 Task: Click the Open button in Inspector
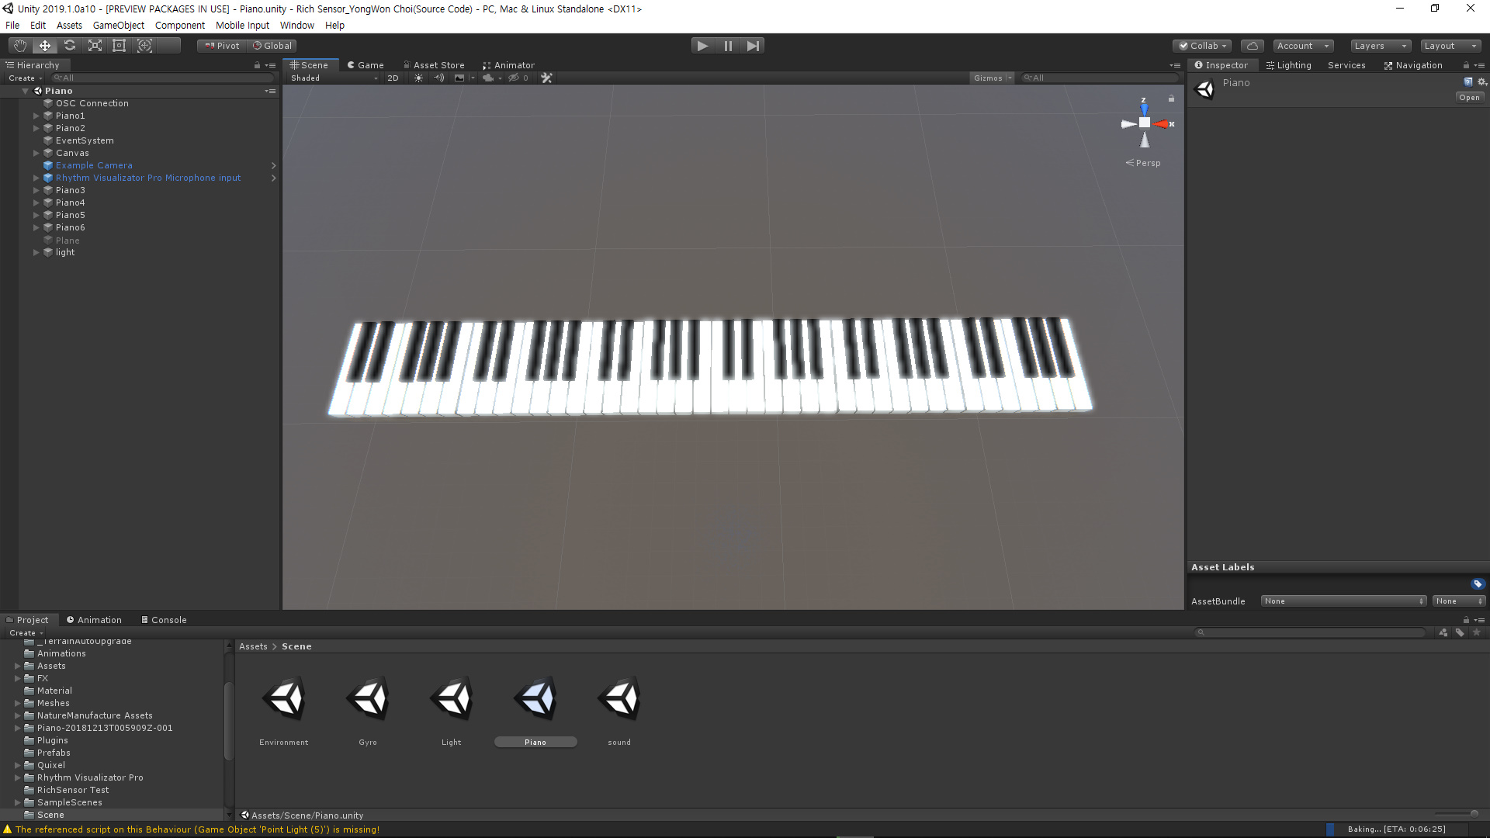pyautogui.click(x=1469, y=98)
